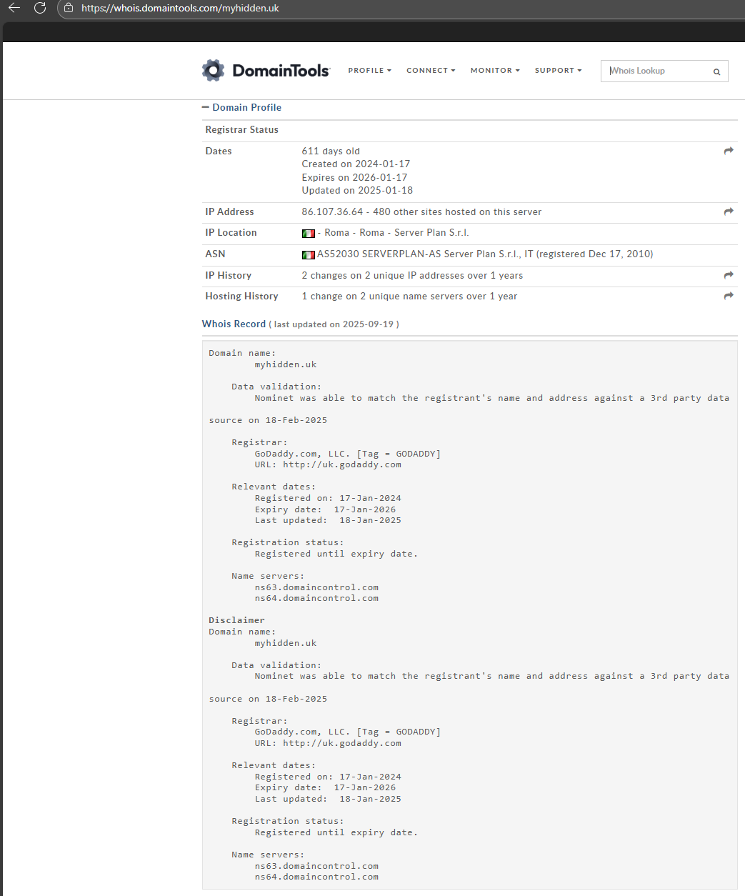This screenshot has width=745, height=896.
Task: Reload the page with the refresh icon
Action: click(40, 8)
